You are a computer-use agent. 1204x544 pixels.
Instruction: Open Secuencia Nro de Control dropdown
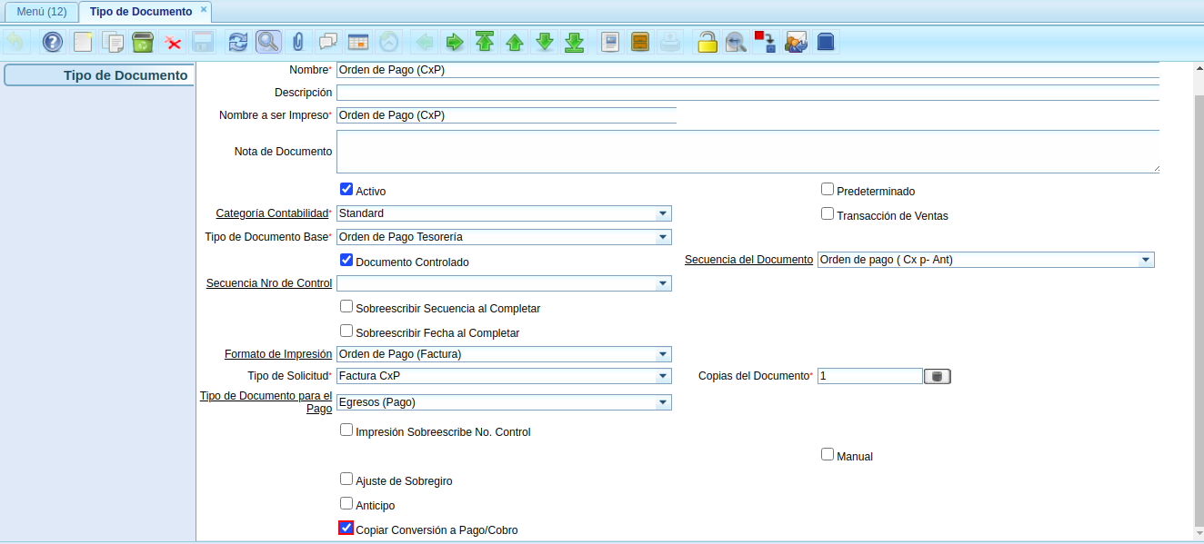click(x=663, y=283)
